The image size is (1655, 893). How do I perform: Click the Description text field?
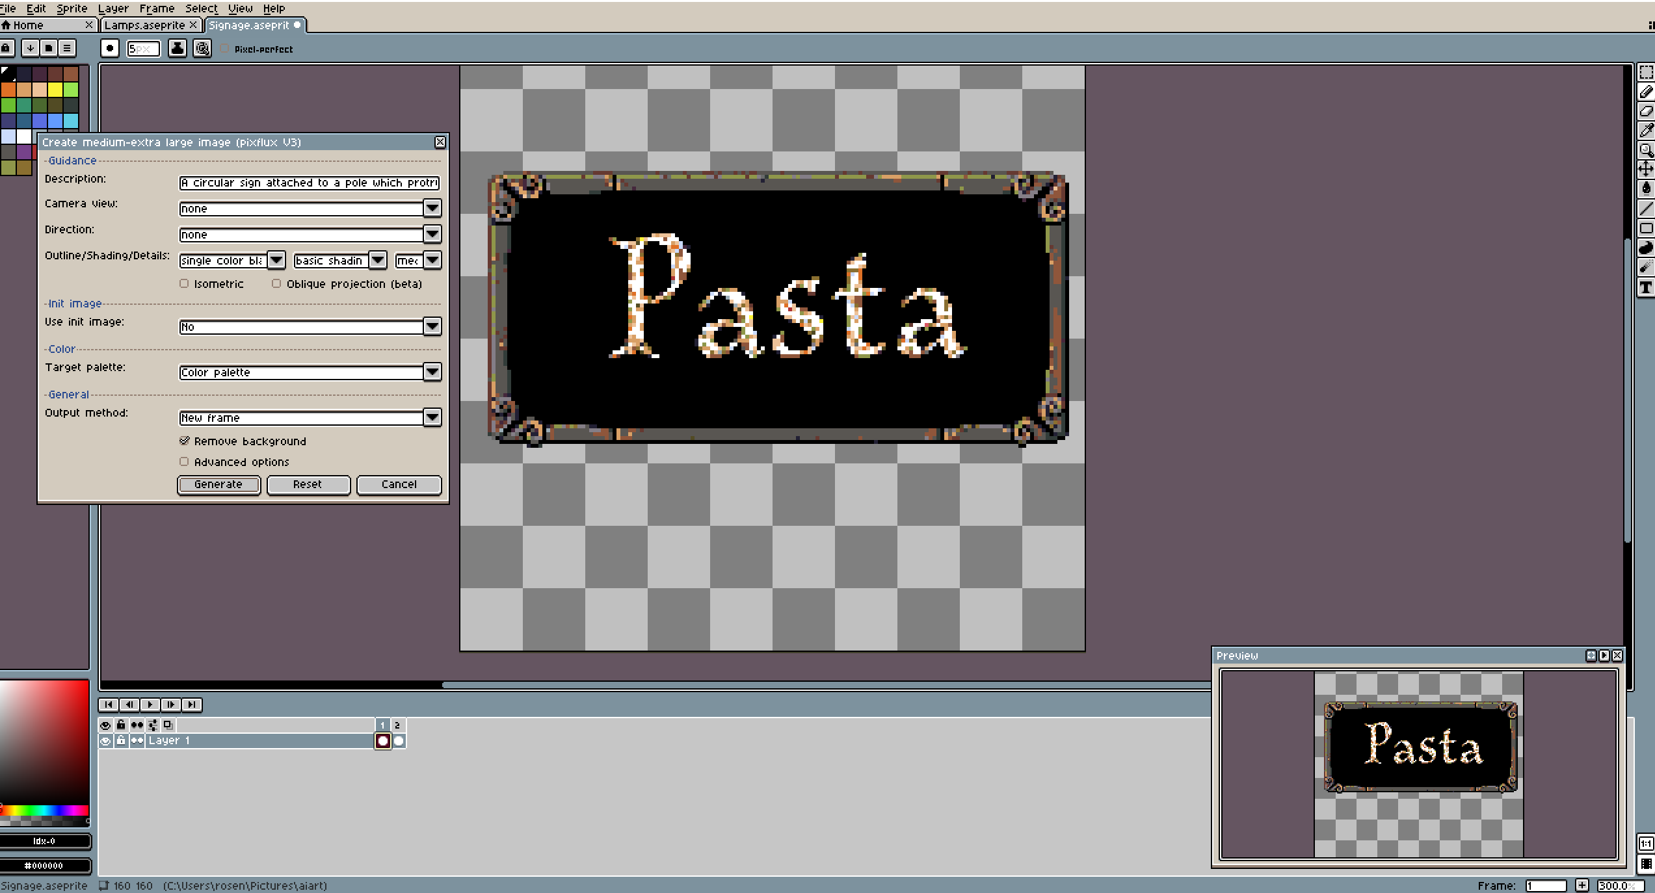pyautogui.click(x=309, y=183)
